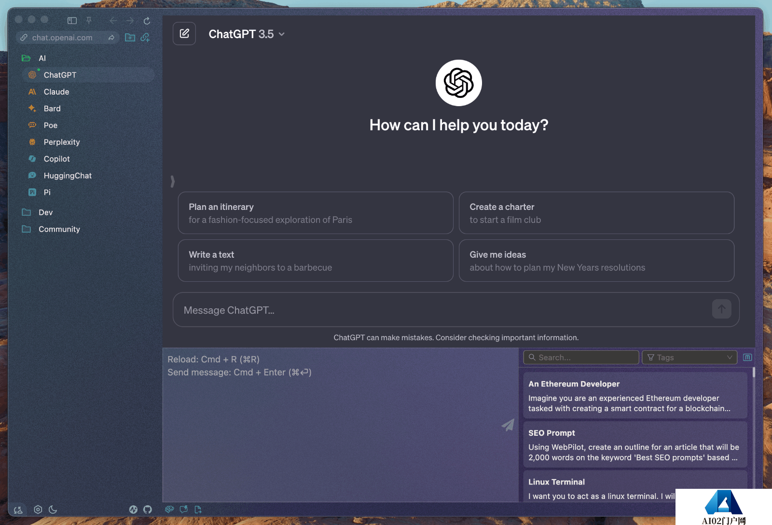Screen dimensions: 772x525
Task: Reload the page with refresh icon
Action: (x=147, y=21)
